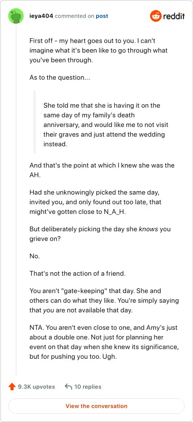The height and width of the screenshot is (422, 193).
Task: Click the paragraph beginning "NTA. You aren't"
Action: pos(104,343)
